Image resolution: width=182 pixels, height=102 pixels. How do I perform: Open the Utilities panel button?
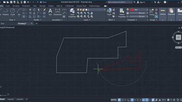pyautogui.click(x=163, y=14)
